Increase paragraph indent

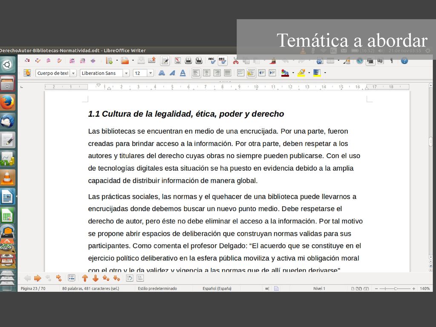coord(272,73)
